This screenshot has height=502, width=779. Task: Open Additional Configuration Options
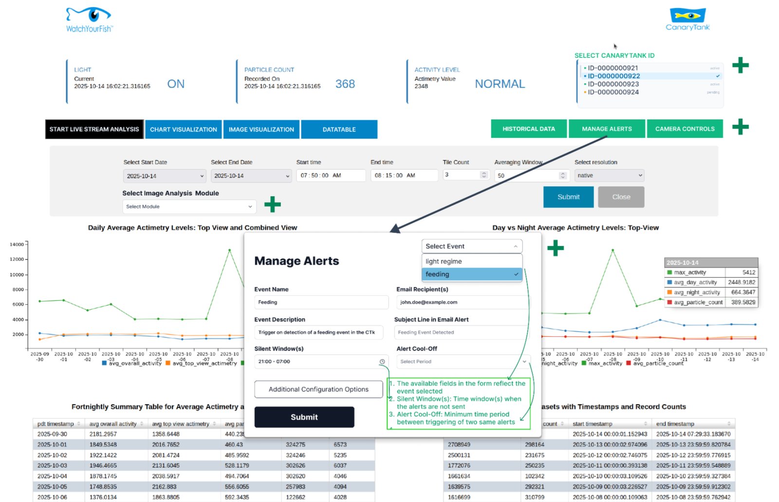[318, 390]
